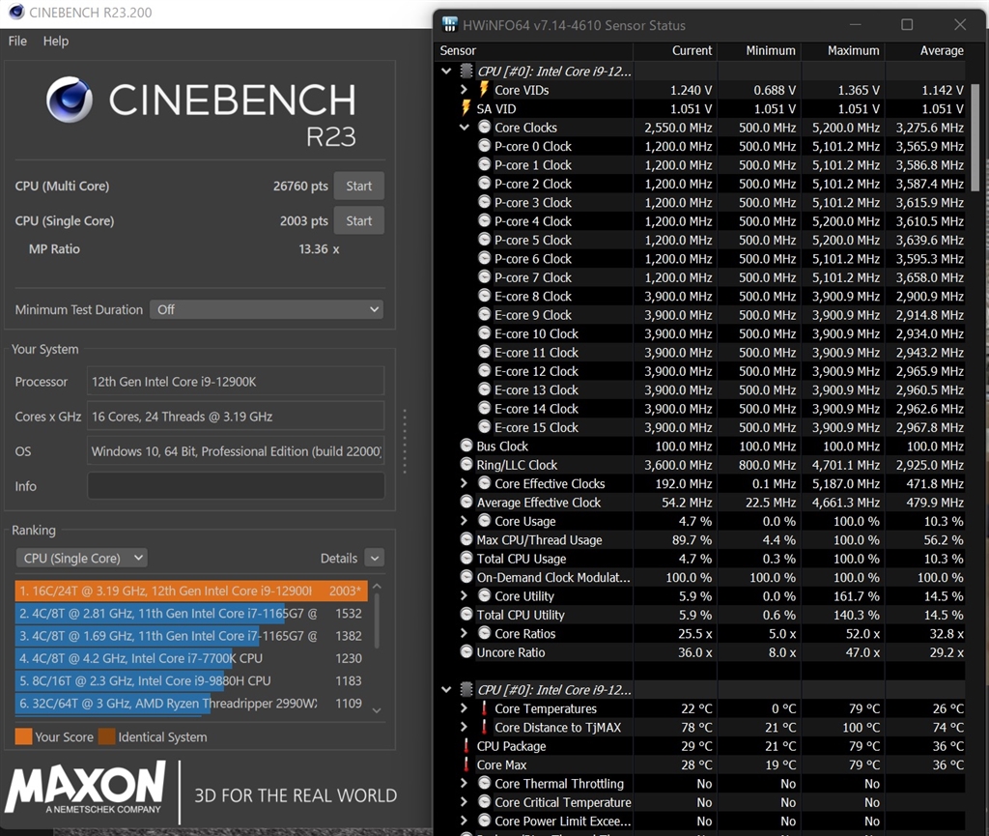This screenshot has height=836, width=989.
Task: Start the CPU (Single Core) benchmark
Action: coord(359,220)
